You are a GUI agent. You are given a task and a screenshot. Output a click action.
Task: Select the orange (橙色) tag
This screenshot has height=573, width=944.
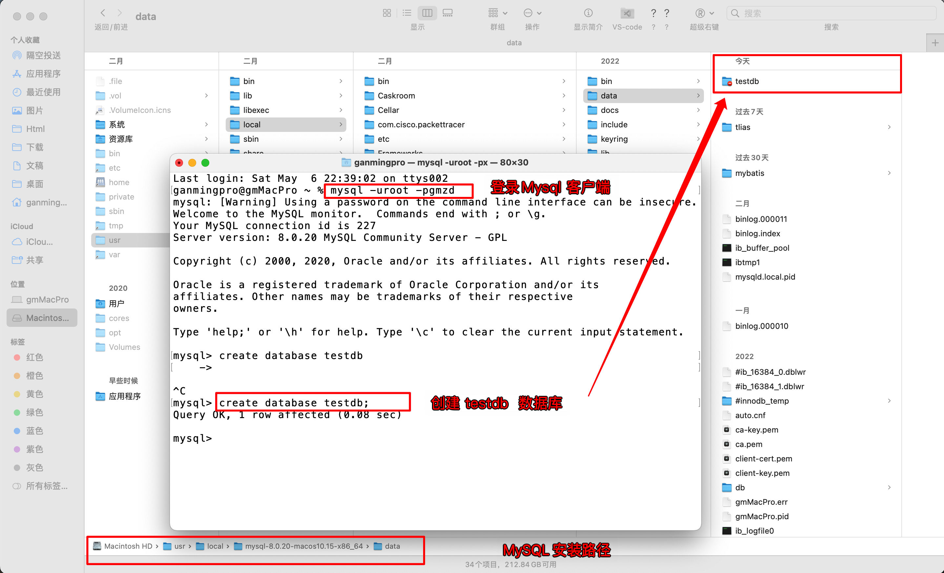tap(42, 376)
